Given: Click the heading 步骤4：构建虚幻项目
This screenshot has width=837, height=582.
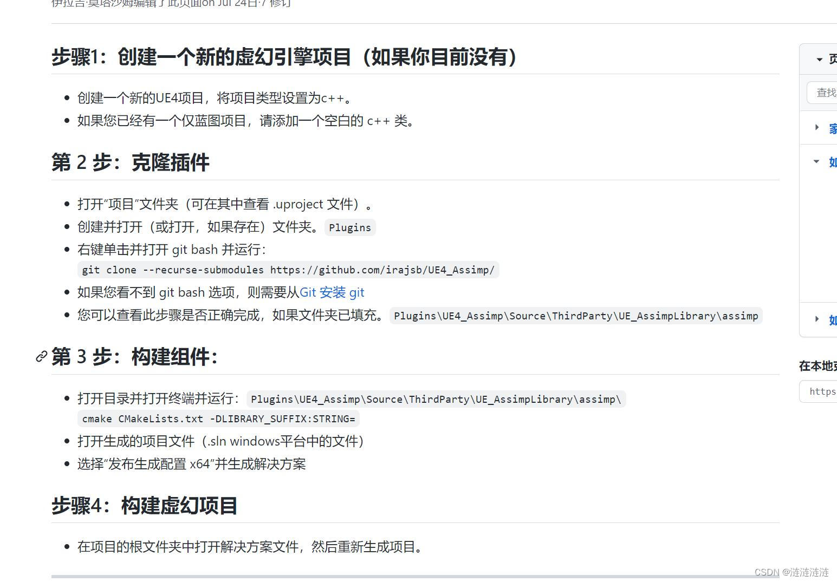Looking at the screenshot, I should pyautogui.click(x=145, y=506).
